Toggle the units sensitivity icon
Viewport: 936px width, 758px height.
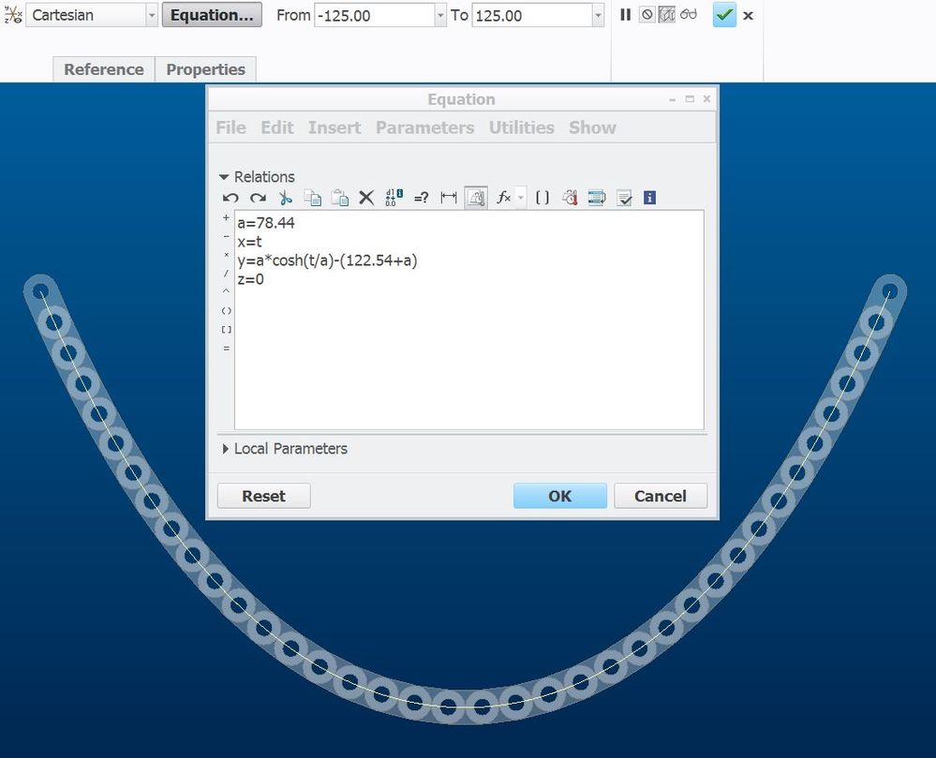pos(476,198)
